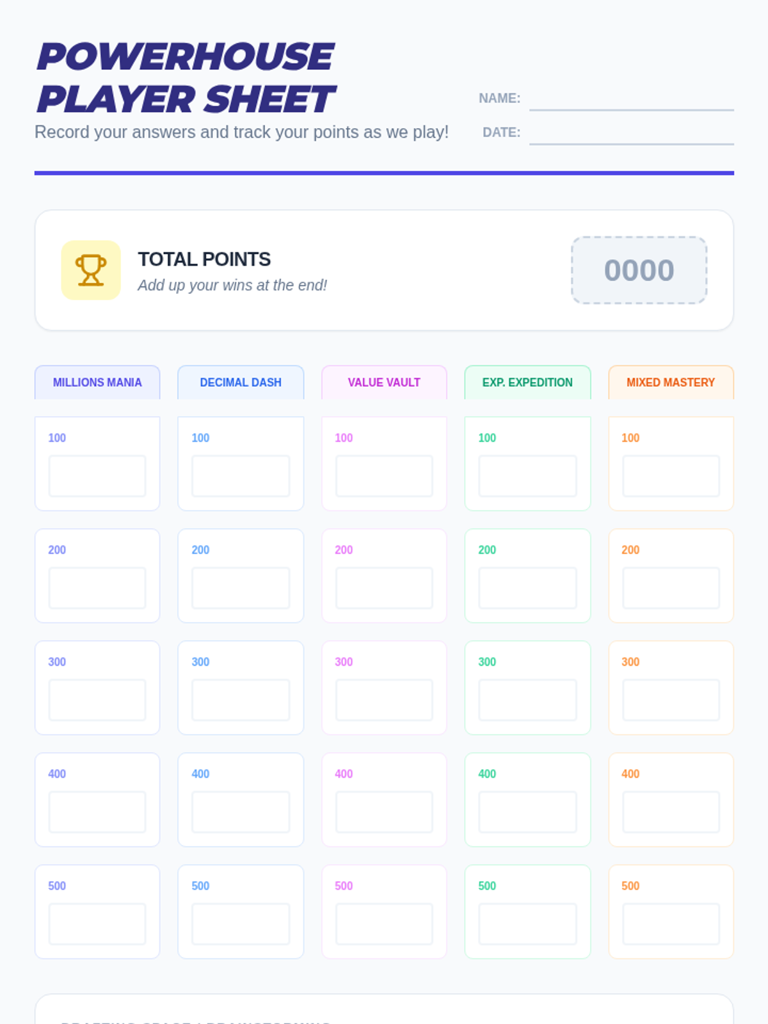
Task: Select the Value Vault category header
Action: 384,383
